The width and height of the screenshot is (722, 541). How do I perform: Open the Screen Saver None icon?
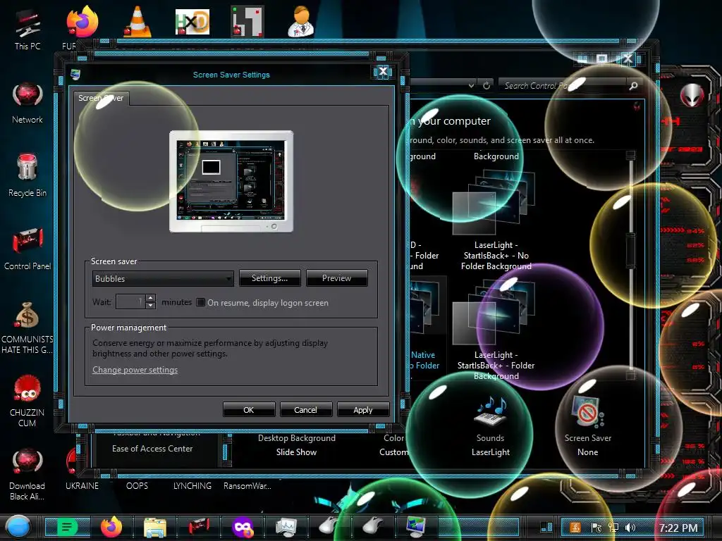pos(588,426)
